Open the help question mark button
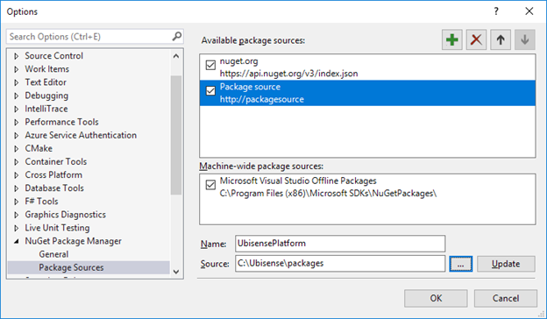The width and height of the screenshot is (547, 319). 496,11
